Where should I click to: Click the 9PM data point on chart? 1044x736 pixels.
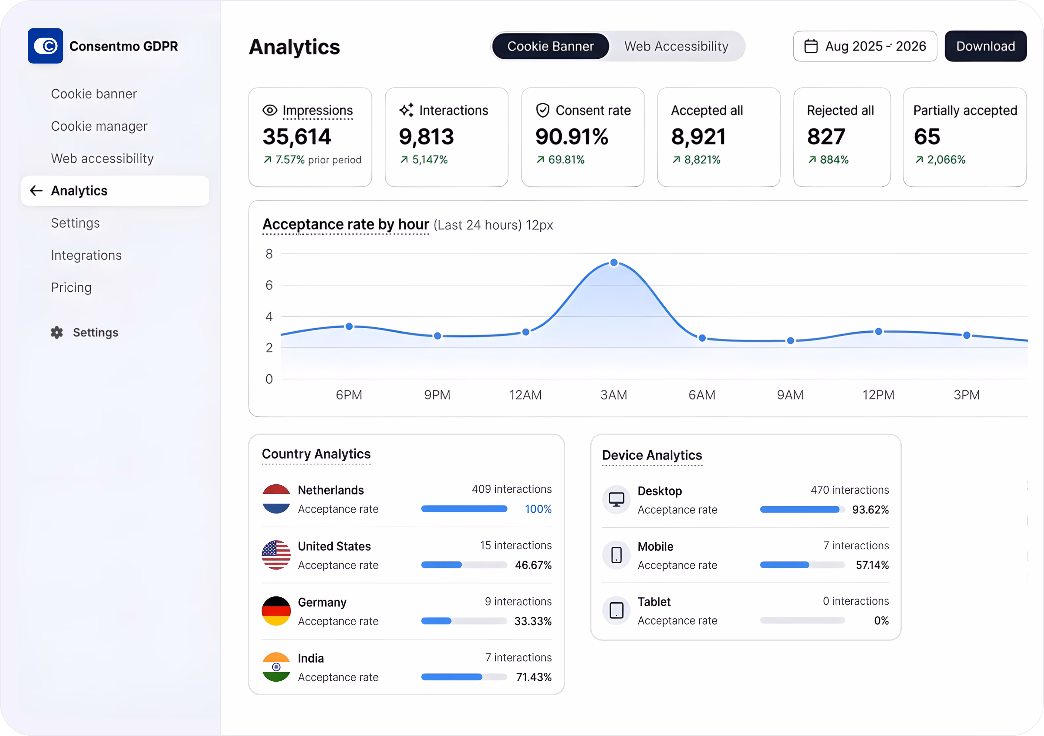click(437, 336)
